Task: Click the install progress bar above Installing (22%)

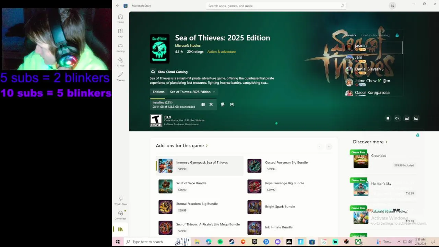Action: (x=183, y=99)
